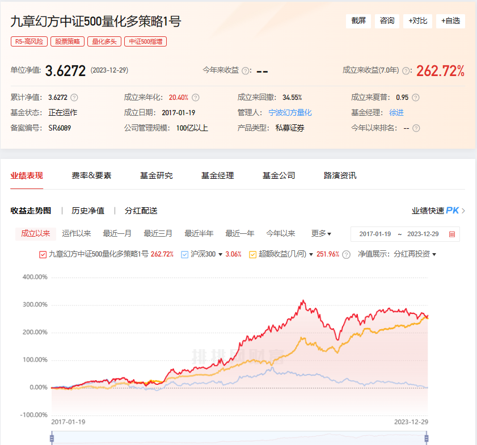Select 分红配送 sub-tab
Image resolution: width=477 pixels, height=445 pixels.
[141, 211]
